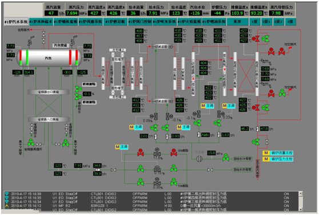Viewport: 319px width, 215px height.
Task: Switch to the #1炉风烟系统 tab
Action: click(90, 22)
